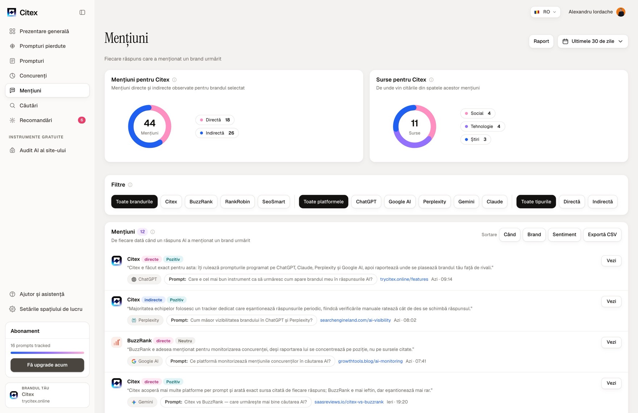Open the info icon next to Mențiuni pentru Citex
This screenshot has height=413, width=638.
174,80
